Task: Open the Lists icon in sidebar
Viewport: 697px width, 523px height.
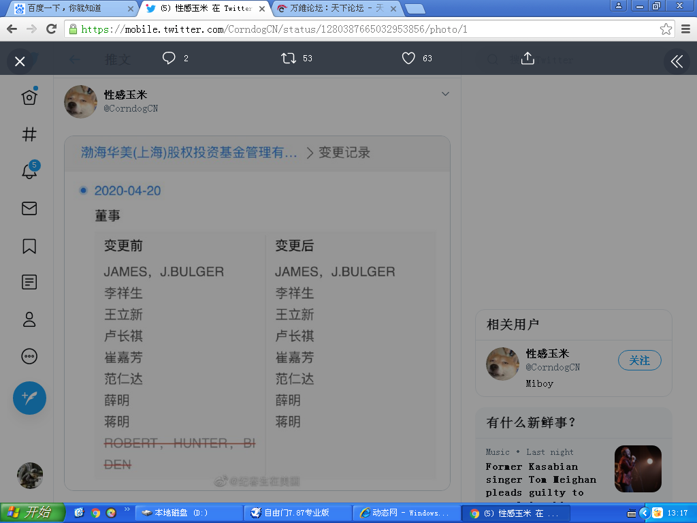Action: coord(29,282)
